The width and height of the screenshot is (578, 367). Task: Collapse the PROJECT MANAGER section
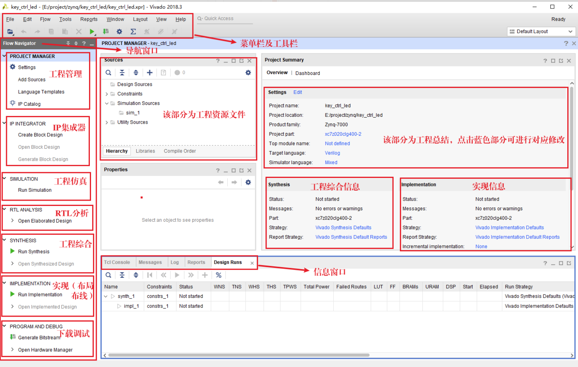4,56
